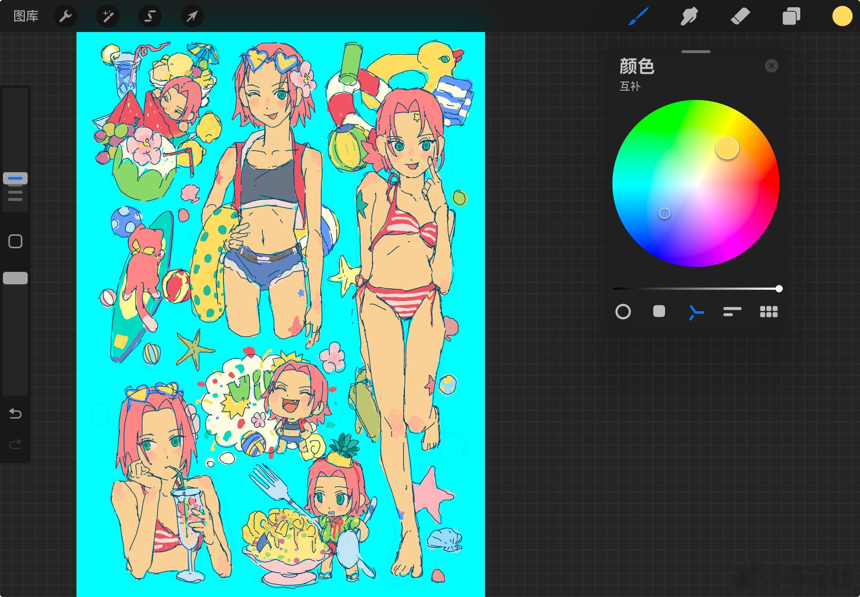Click the active yellow color circle
Screen dimensions: 860x597
coord(843,16)
